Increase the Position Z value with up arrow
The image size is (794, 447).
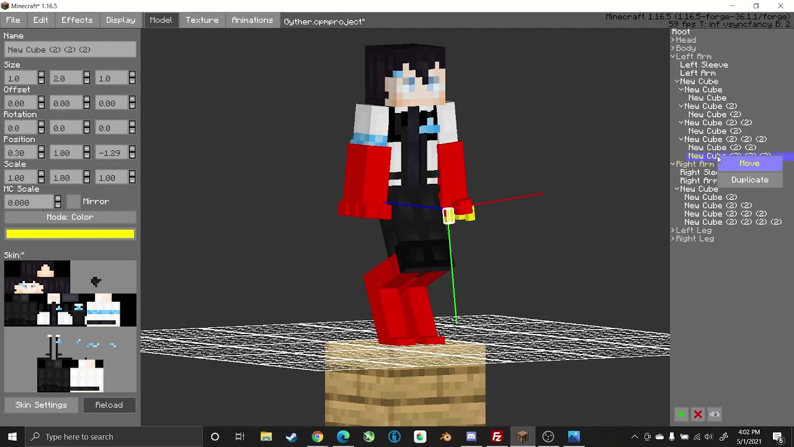132,150
